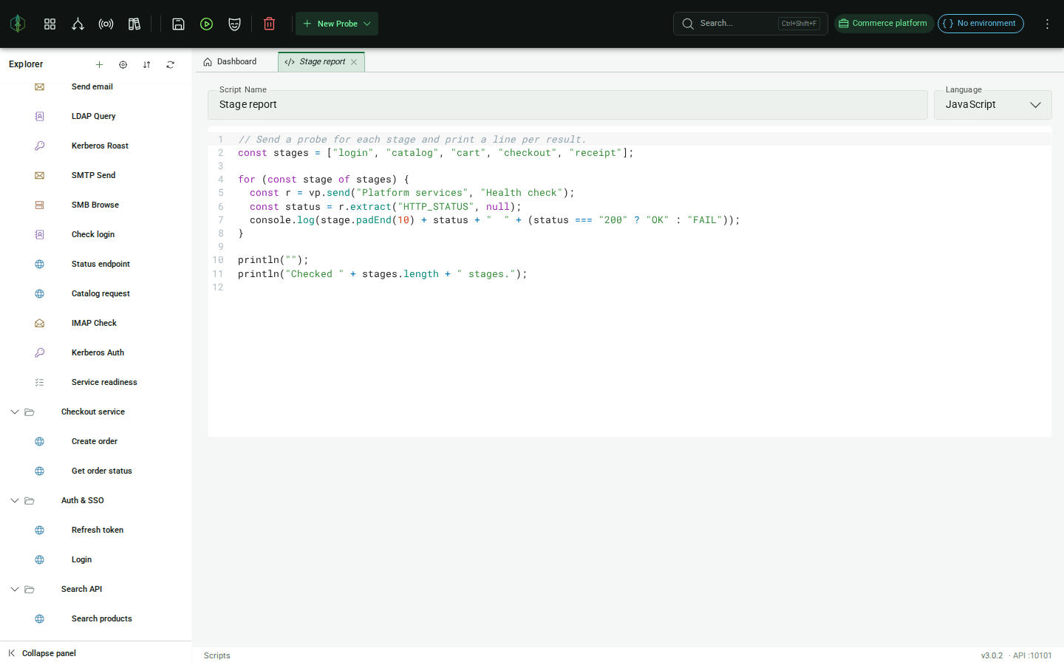Click the broadcast signal icon in toolbar
Viewport: 1064px width, 665px height.
point(106,24)
